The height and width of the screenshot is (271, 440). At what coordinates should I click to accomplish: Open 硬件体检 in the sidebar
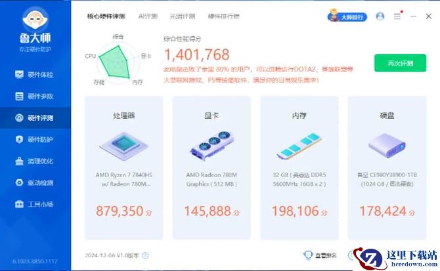tap(35, 75)
